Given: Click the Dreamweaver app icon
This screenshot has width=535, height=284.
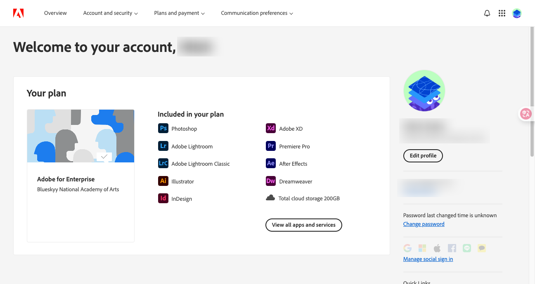Looking at the screenshot, I should click(271, 181).
